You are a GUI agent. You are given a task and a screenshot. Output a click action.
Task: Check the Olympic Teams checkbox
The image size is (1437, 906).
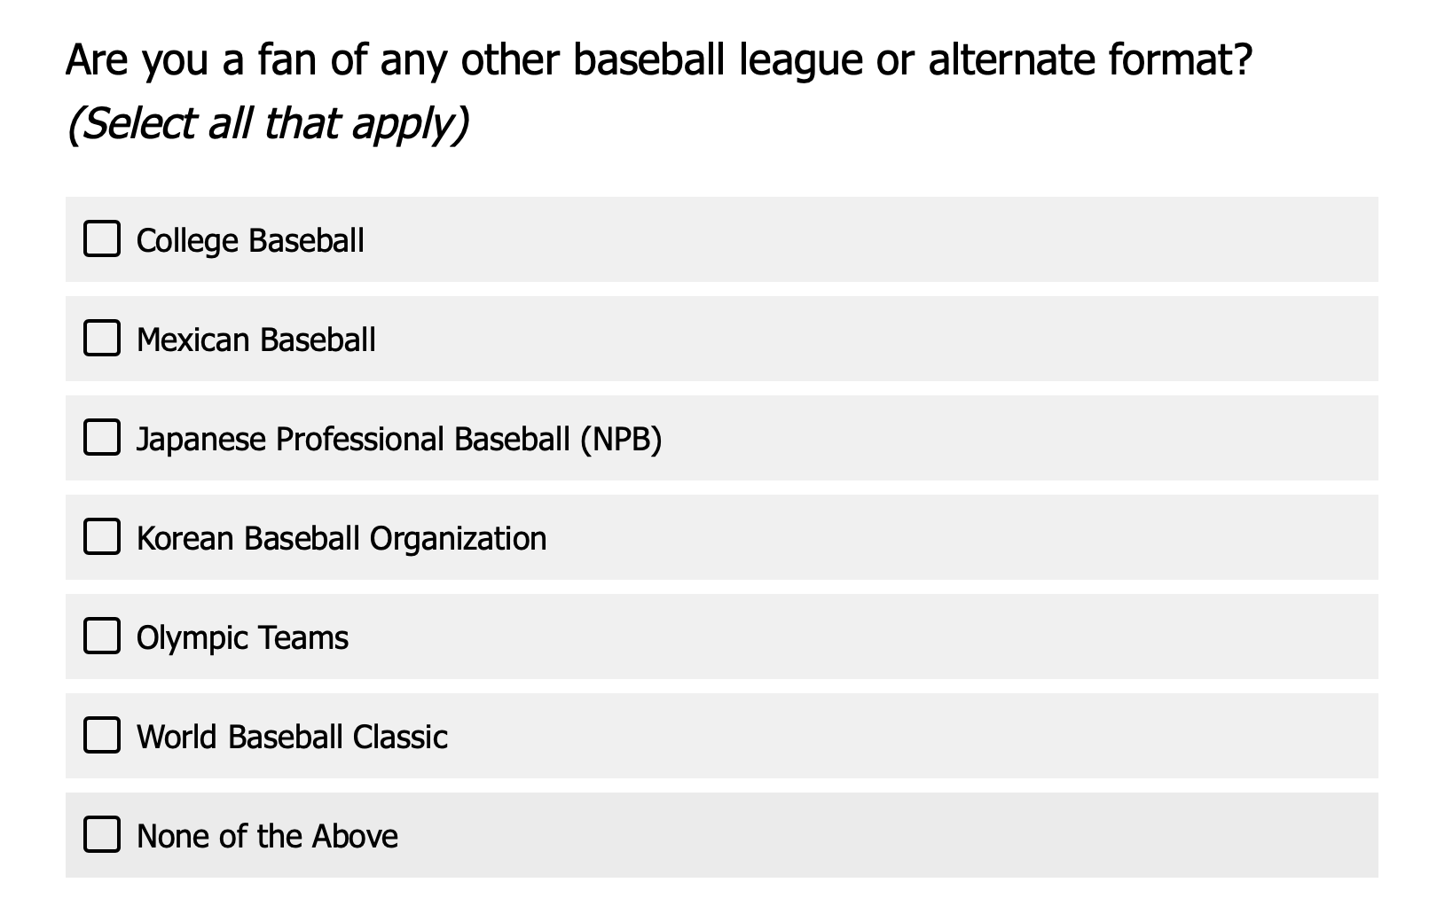(x=100, y=636)
